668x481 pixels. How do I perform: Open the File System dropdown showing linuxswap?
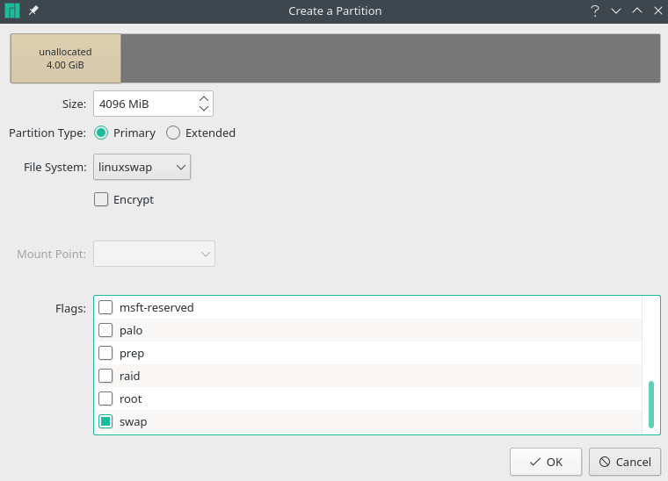click(142, 167)
